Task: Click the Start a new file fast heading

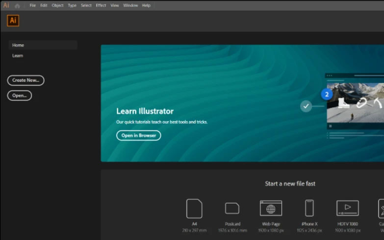Action: (x=290, y=184)
